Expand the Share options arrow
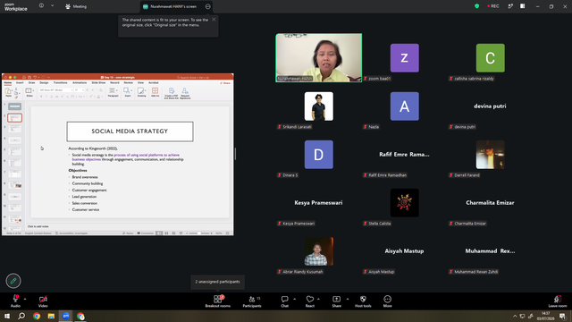Screen dimensions: 572x322 pos(347,299)
